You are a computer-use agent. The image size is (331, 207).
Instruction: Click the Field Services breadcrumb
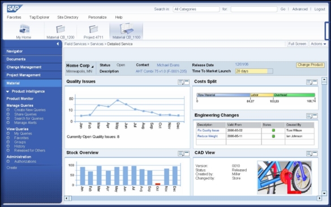[75, 44]
